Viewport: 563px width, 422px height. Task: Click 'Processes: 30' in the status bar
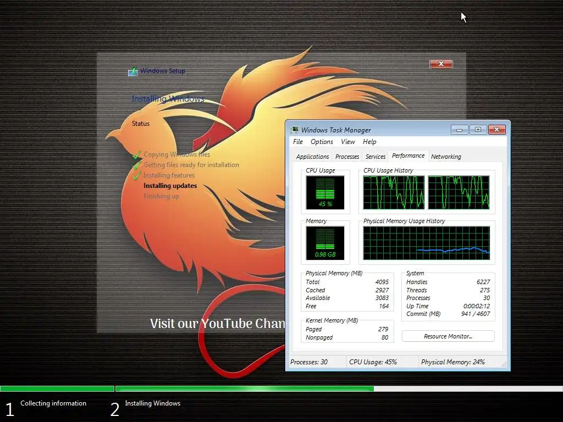tap(309, 362)
